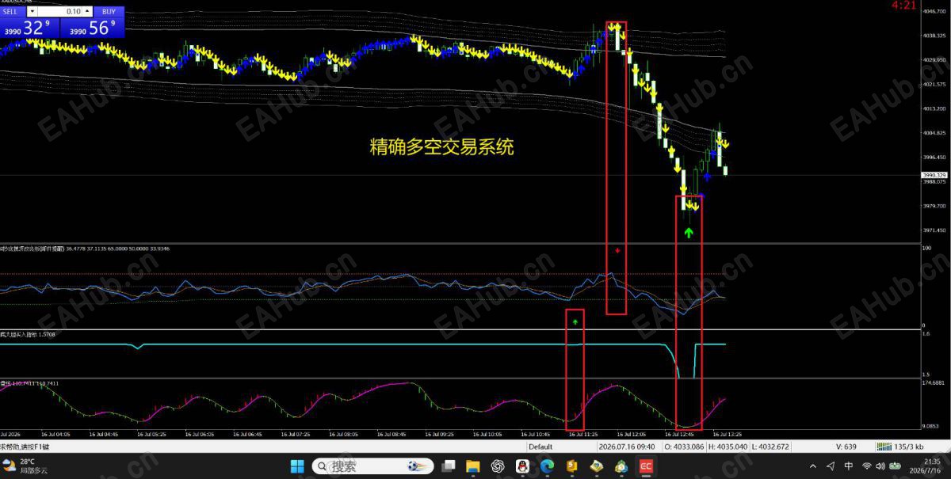Open Microsoft Edge from the taskbar
Screen dimensions: 951x479
coord(547,466)
